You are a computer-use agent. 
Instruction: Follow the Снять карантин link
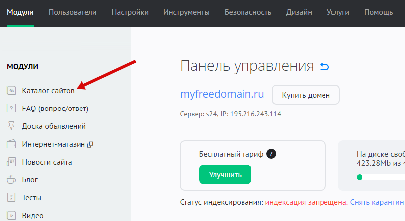377,203
